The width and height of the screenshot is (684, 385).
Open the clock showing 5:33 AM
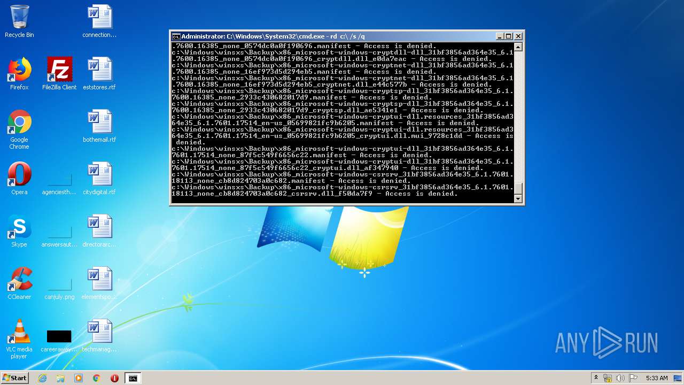click(x=656, y=378)
